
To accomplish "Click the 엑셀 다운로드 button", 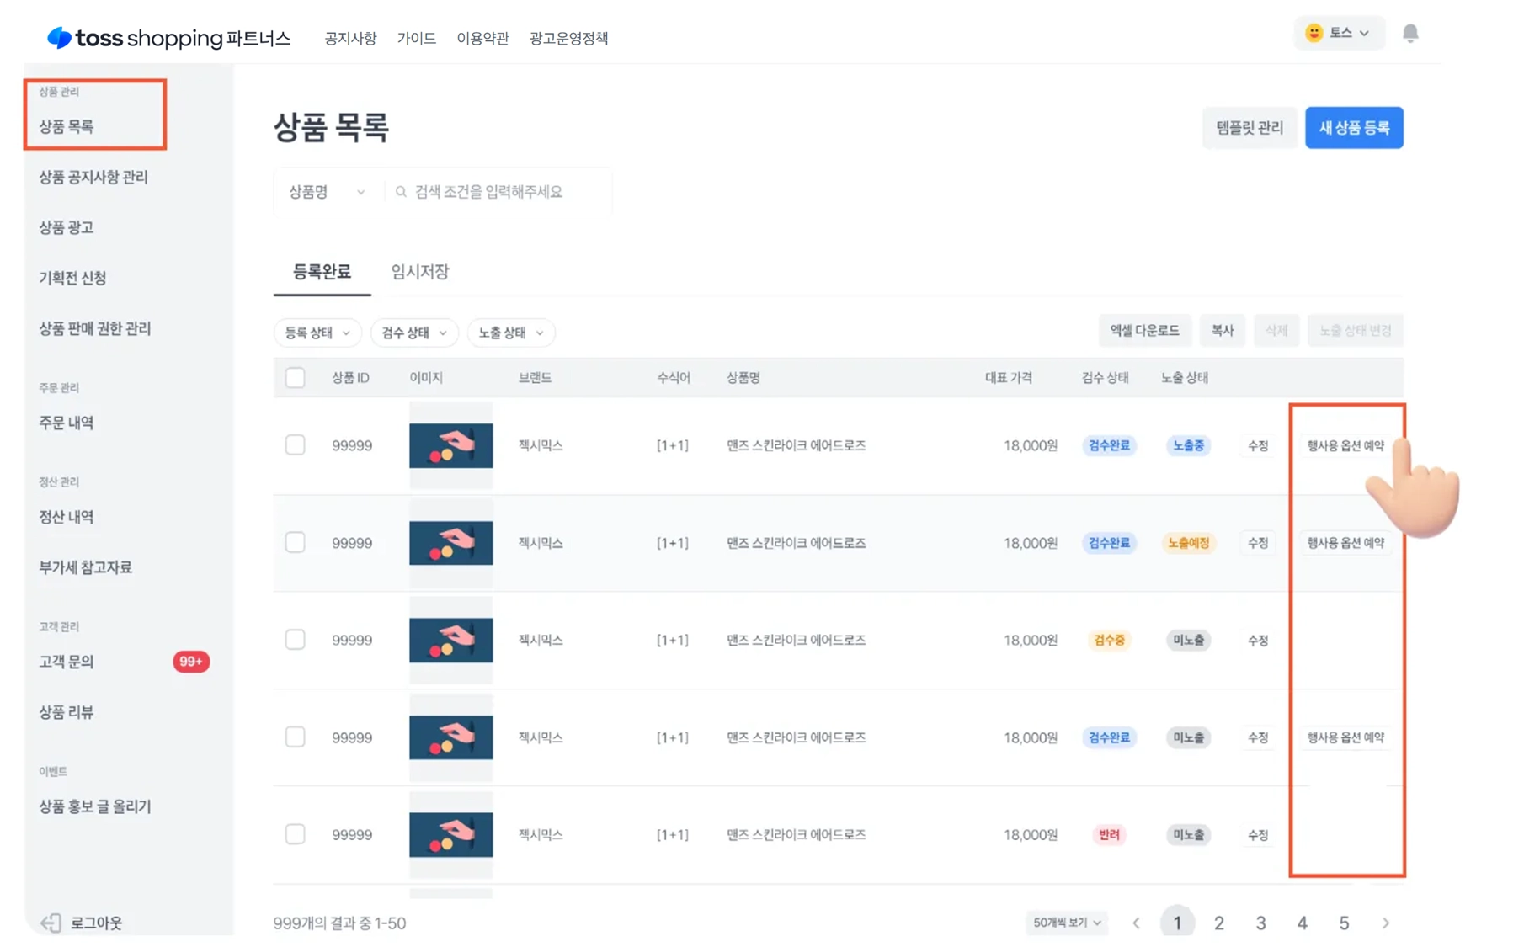I will click(x=1144, y=331).
